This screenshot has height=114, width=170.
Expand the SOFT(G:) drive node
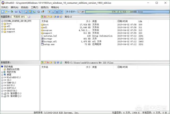(x=2, y=88)
